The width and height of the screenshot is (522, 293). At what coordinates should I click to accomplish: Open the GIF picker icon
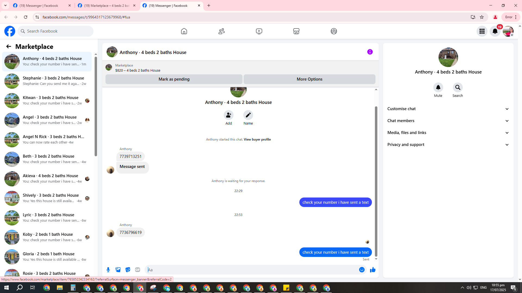(x=138, y=270)
